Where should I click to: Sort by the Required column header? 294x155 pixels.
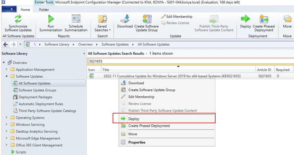(x=284, y=70)
